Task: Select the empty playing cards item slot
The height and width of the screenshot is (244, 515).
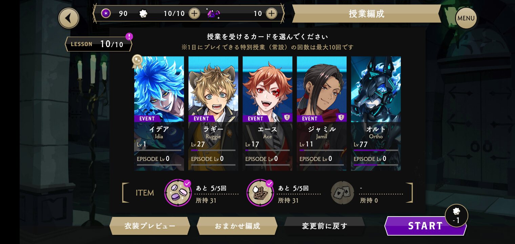Action: click(x=343, y=193)
